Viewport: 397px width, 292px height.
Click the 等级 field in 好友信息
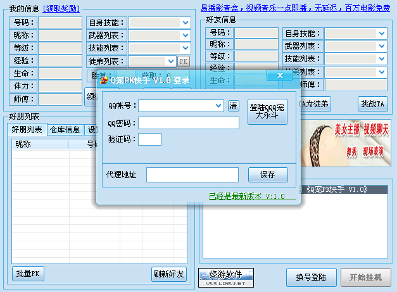256,56
